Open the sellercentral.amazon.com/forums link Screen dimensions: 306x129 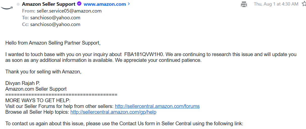pos(157,106)
